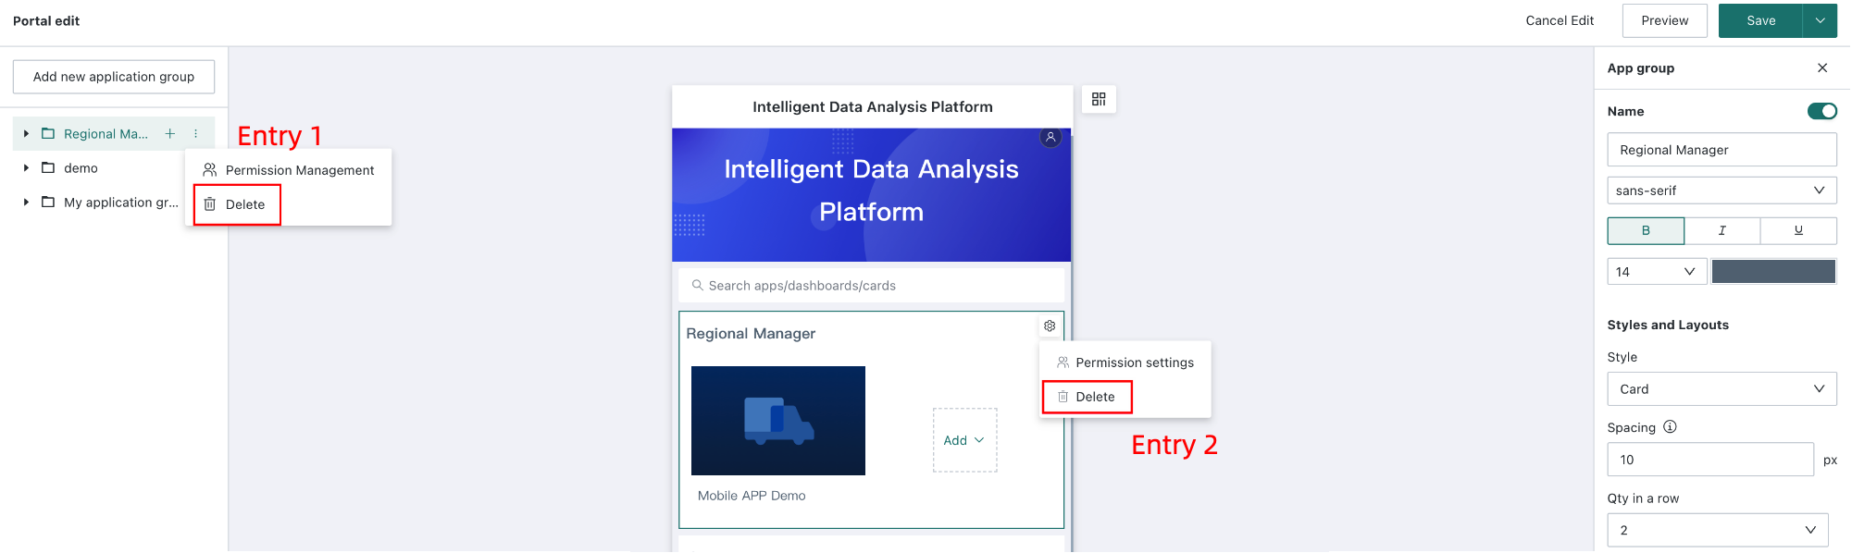Open the Style Card dropdown
Screen dimensions: 1852x553
[x=1721, y=389]
